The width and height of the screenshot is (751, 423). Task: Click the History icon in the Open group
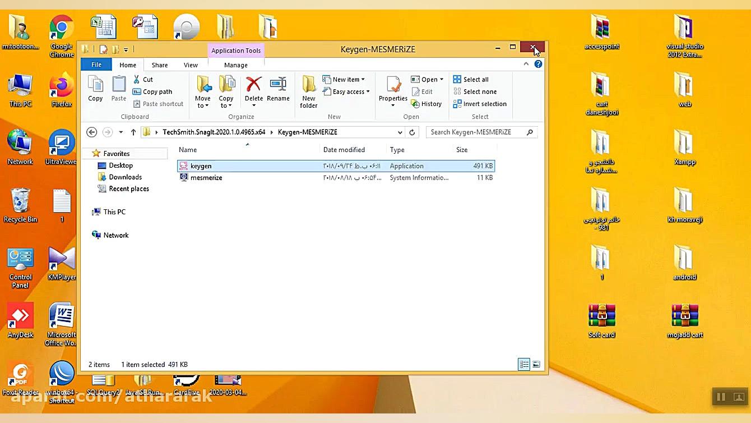pos(427,104)
